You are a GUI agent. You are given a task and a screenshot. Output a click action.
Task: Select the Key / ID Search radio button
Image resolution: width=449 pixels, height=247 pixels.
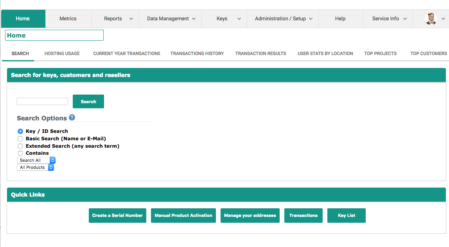pyautogui.click(x=20, y=131)
